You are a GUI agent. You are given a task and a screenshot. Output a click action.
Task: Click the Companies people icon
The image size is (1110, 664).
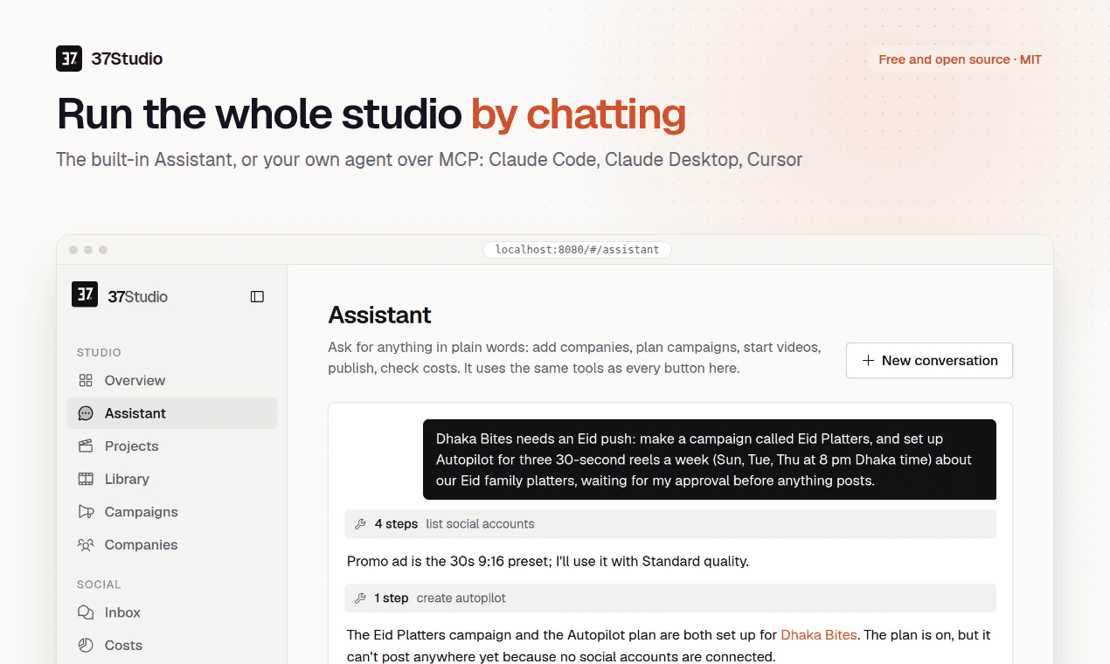(86, 544)
